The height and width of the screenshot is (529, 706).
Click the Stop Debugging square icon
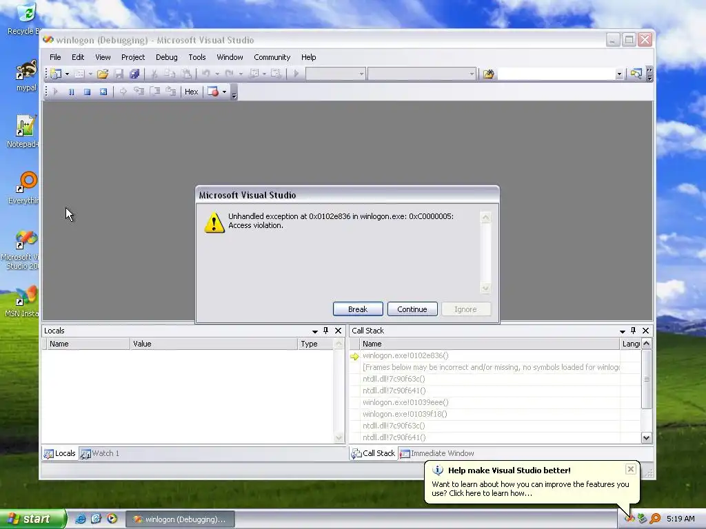click(x=88, y=92)
